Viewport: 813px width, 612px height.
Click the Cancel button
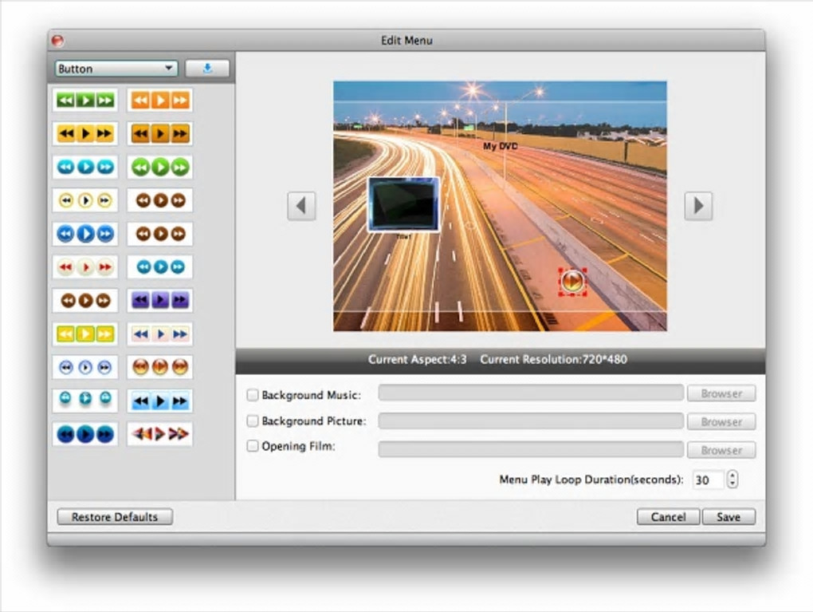click(668, 517)
